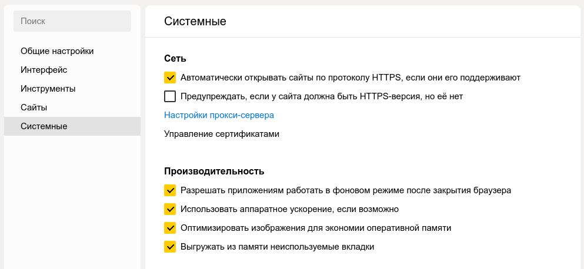Click Управление сертификатами

point(221,134)
